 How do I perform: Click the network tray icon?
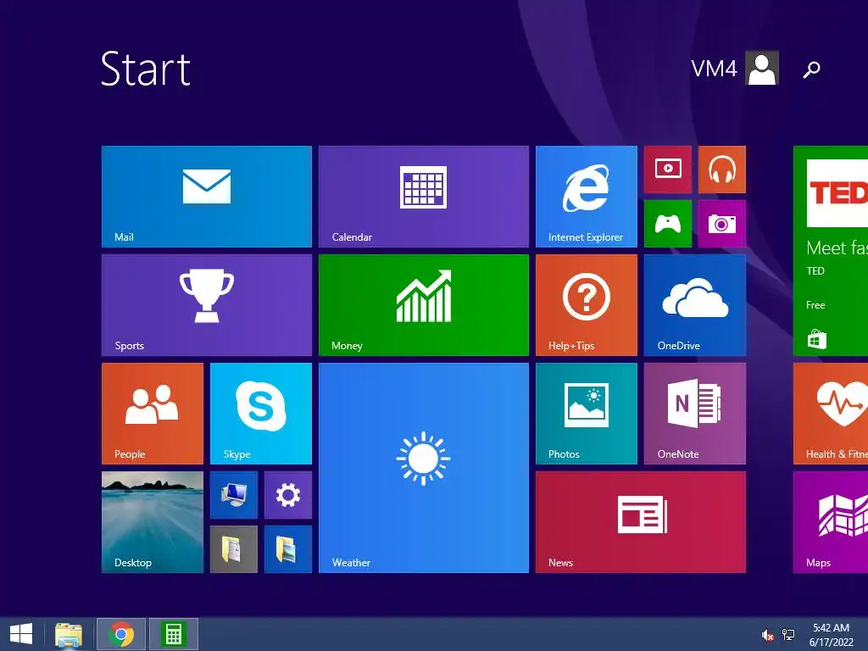[788, 635]
